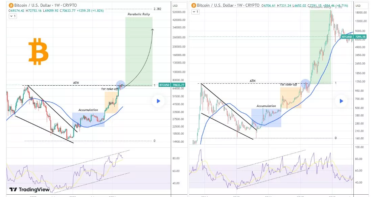This screenshot has width=371, height=197.
Task: Open USD currency selector on right chart
Action: click(x=358, y=6)
